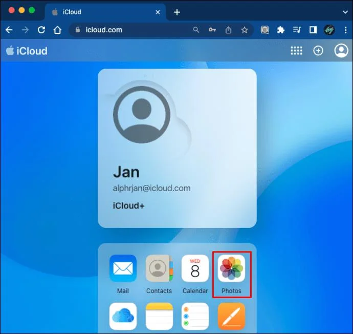The height and width of the screenshot is (334, 353).
Task: Click the iCloud+ label on profile card
Action: (x=128, y=205)
